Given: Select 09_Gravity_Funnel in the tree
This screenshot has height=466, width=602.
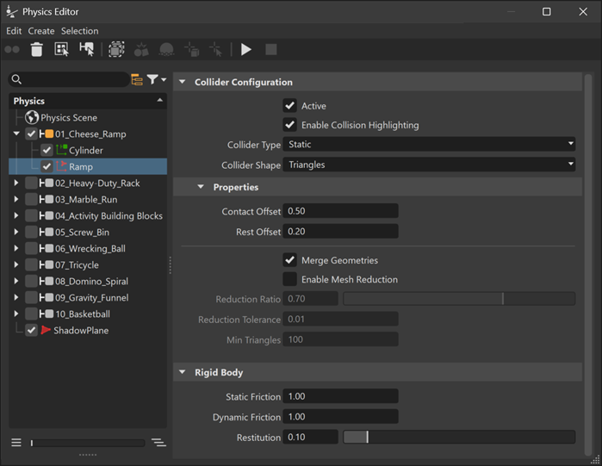Looking at the screenshot, I should (x=92, y=297).
